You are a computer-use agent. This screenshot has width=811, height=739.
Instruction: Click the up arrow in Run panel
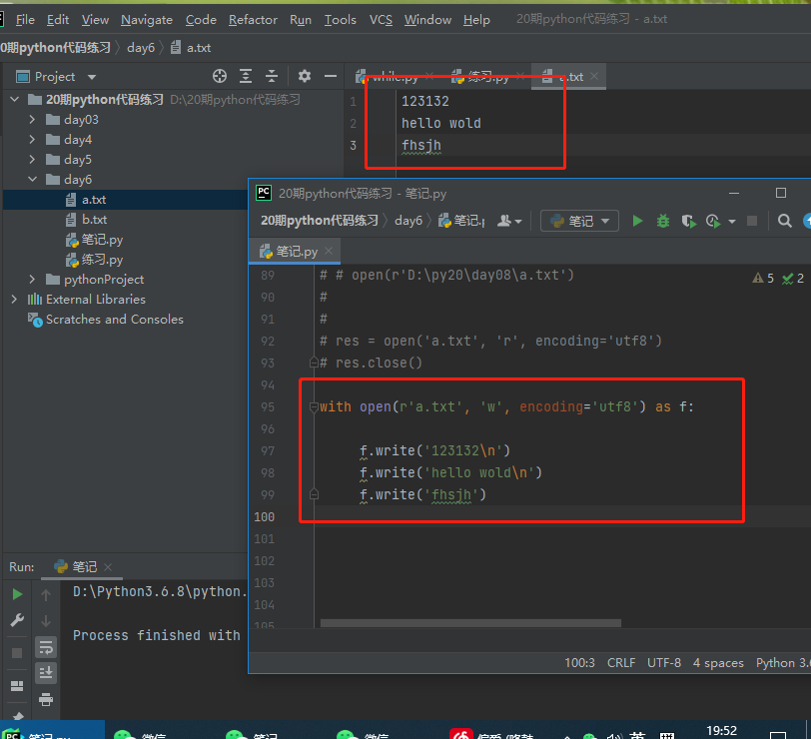pyautogui.click(x=46, y=595)
